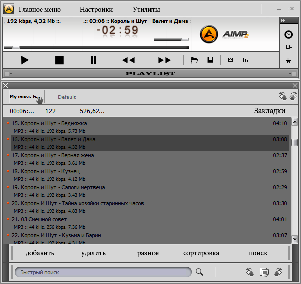
Task: Click the Быстрый поиск search field
Action: [x=103, y=272]
